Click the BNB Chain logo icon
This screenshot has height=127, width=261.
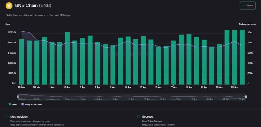pyautogui.click(x=9, y=6)
